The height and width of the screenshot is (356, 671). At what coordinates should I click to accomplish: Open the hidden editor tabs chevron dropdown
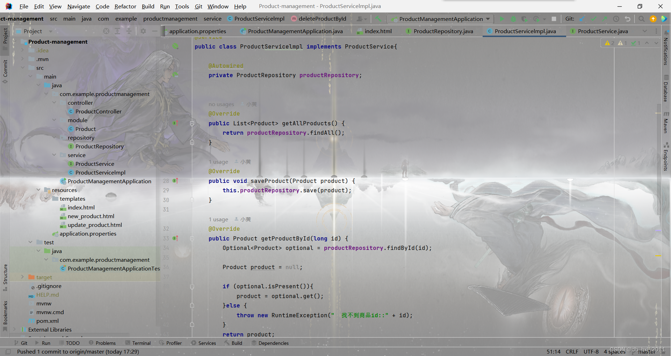pos(644,31)
